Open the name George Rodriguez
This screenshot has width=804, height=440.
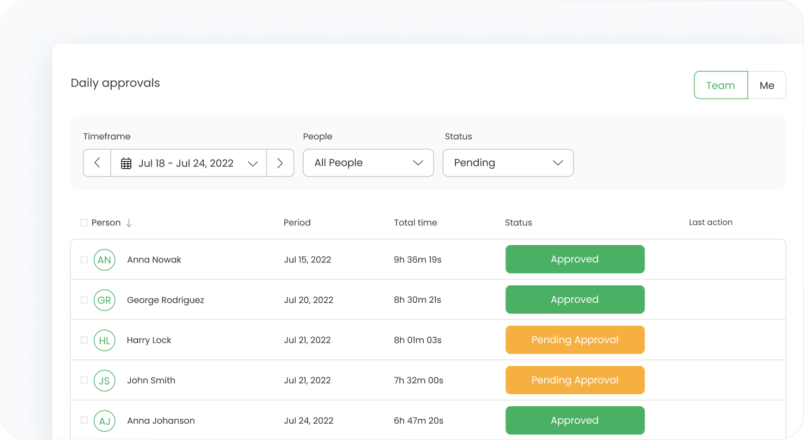pyautogui.click(x=166, y=300)
